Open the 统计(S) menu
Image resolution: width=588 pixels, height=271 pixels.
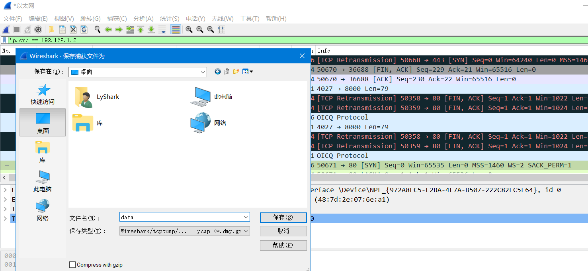point(170,19)
